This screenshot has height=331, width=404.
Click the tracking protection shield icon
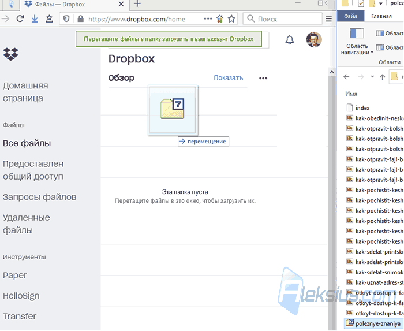click(66, 19)
